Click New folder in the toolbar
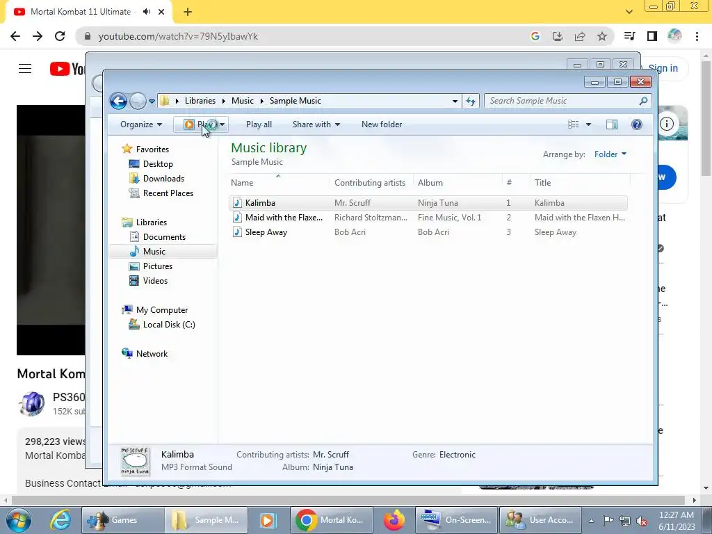This screenshot has width=712, height=534. pos(382,124)
